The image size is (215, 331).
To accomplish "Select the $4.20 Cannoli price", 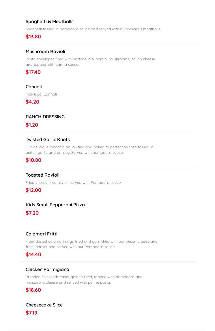I will 32,102.
